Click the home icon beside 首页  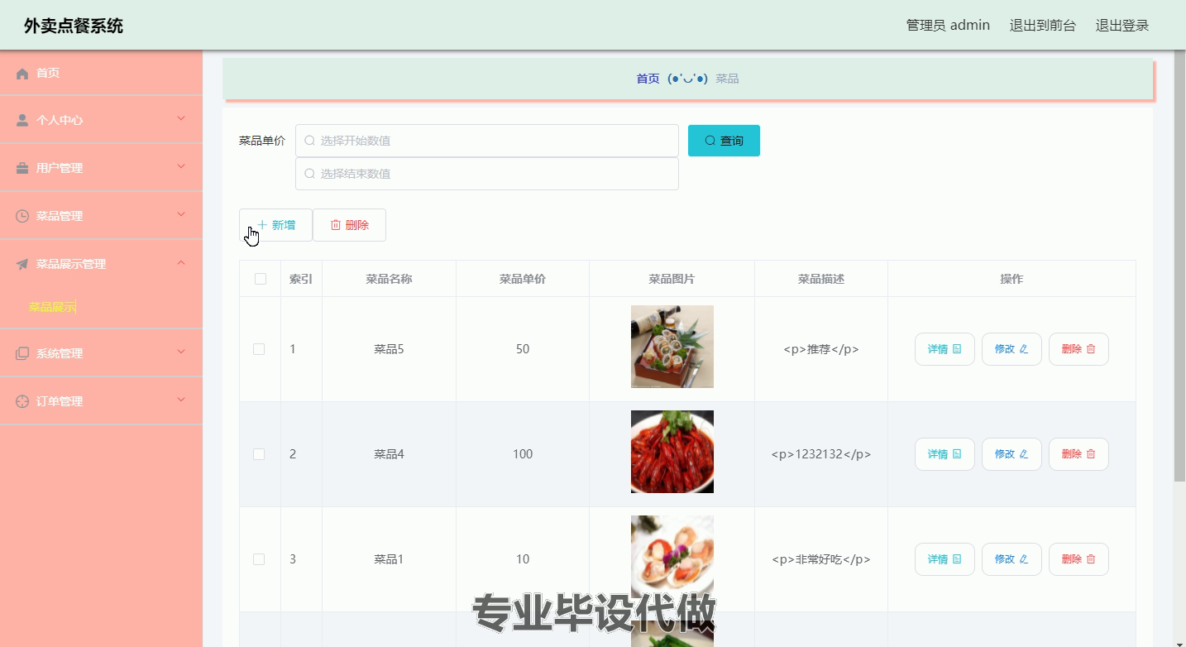coord(22,74)
